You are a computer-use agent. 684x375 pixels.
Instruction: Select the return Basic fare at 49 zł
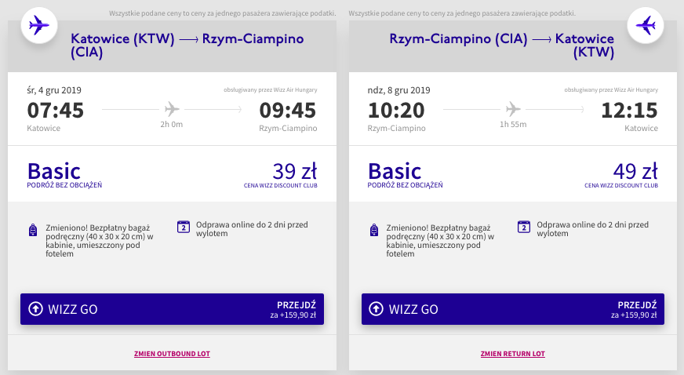click(x=513, y=174)
